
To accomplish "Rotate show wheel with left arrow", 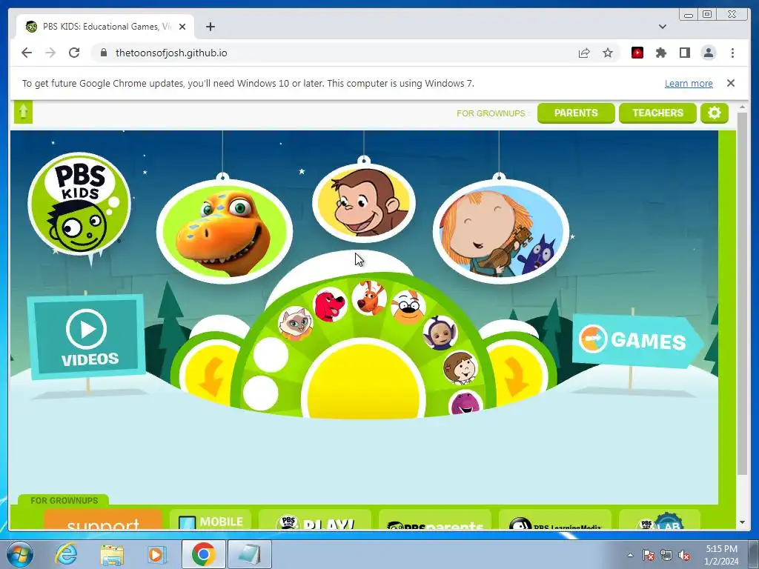I will click(x=211, y=377).
